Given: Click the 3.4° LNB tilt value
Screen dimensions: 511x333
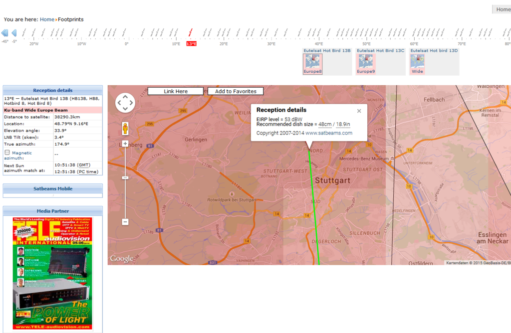Looking at the screenshot, I should pos(59,137).
